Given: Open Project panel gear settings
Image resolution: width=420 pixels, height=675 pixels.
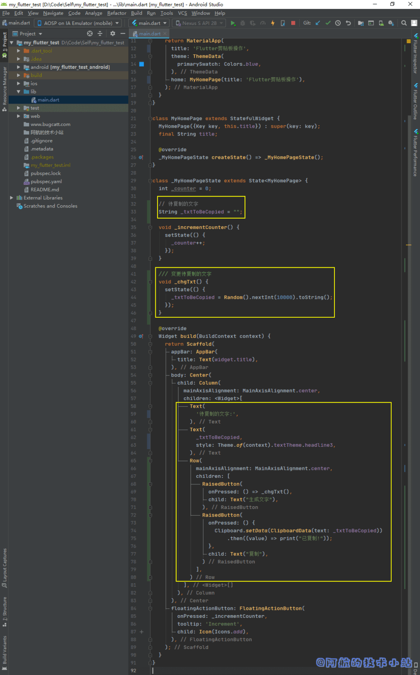Looking at the screenshot, I should [x=113, y=34].
